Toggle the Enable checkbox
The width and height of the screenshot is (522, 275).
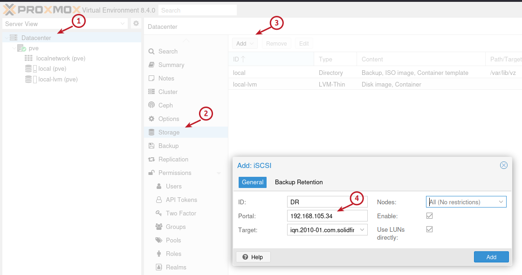(429, 216)
